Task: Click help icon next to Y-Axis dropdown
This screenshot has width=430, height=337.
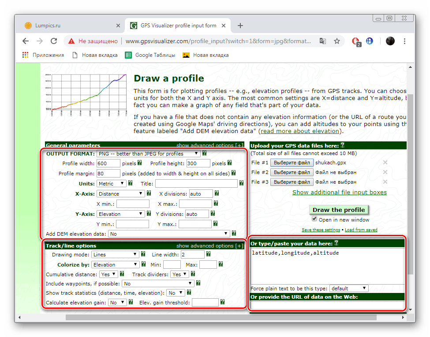Action: [149, 213]
